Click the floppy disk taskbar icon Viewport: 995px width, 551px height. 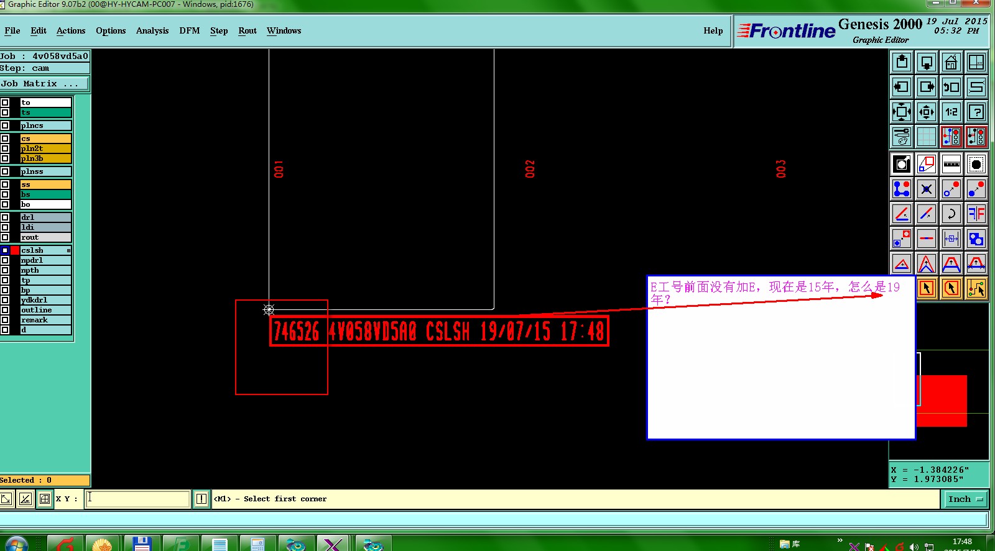(142, 544)
